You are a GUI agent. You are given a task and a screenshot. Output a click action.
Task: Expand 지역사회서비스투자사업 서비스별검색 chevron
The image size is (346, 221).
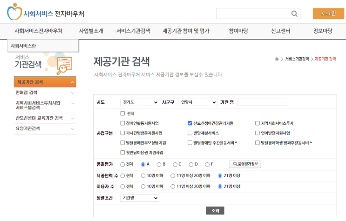pyautogui.click(x=73, y=103)
